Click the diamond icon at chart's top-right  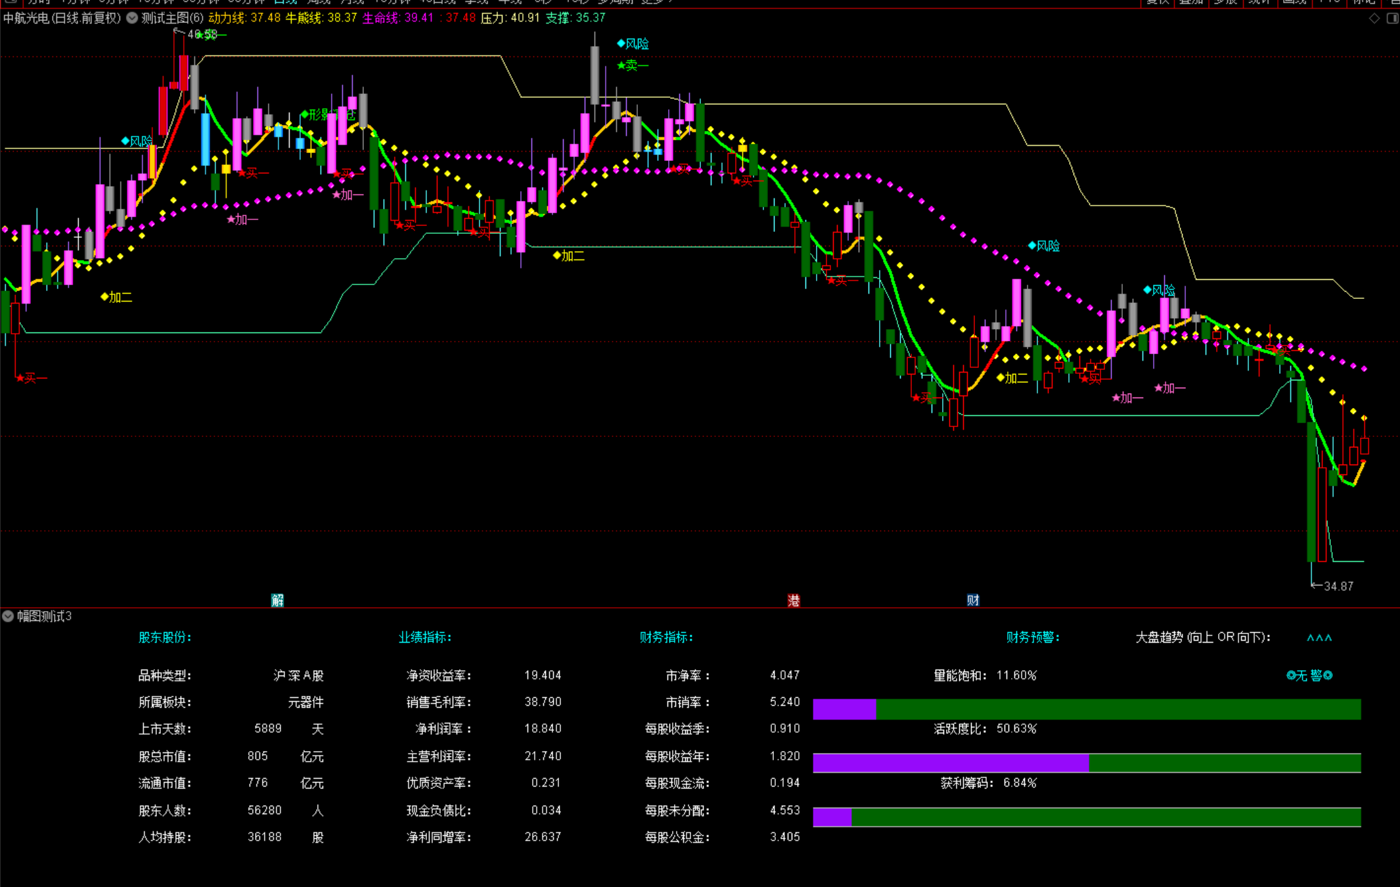tap(1374, 18)
